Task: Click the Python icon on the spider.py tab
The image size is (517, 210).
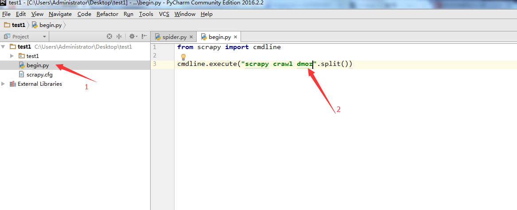Action: pos(158,37)
